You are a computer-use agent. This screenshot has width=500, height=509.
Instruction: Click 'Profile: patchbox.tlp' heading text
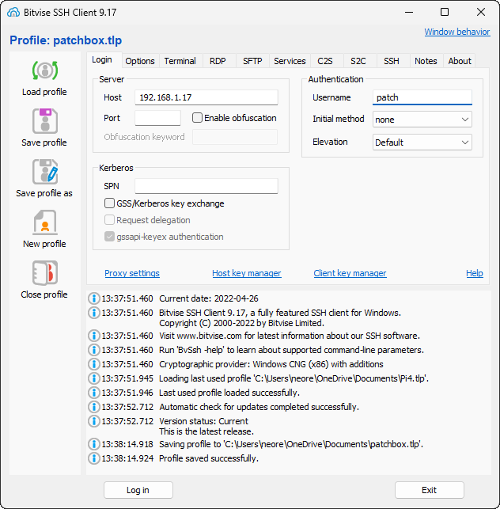(x=66, y=40)
